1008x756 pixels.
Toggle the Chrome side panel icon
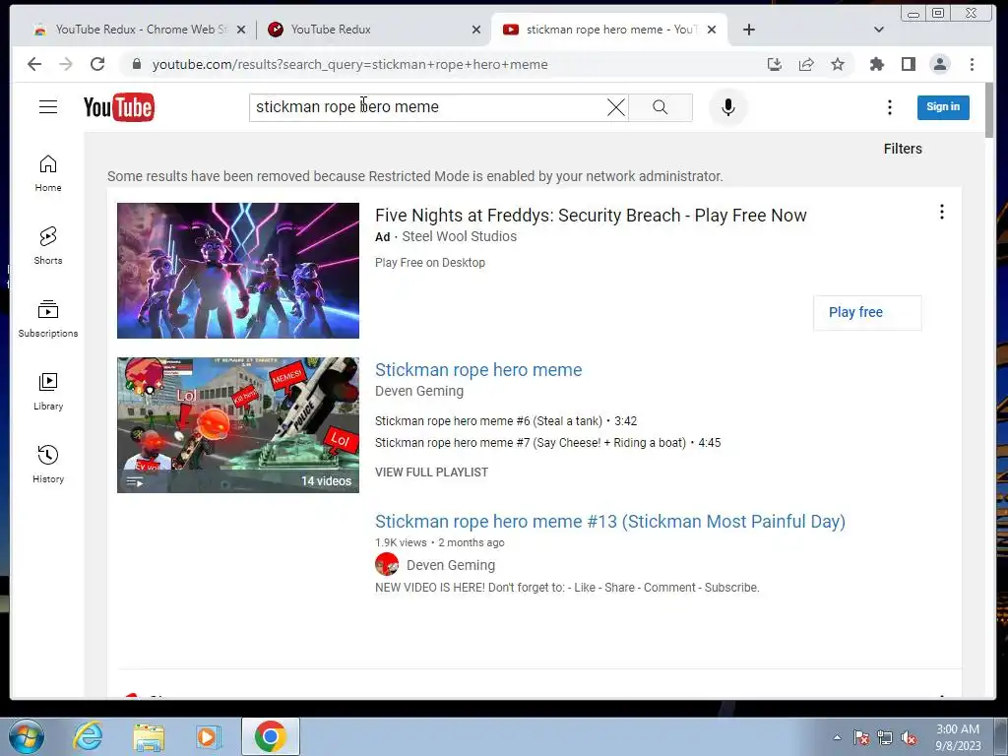coord(909,64)
